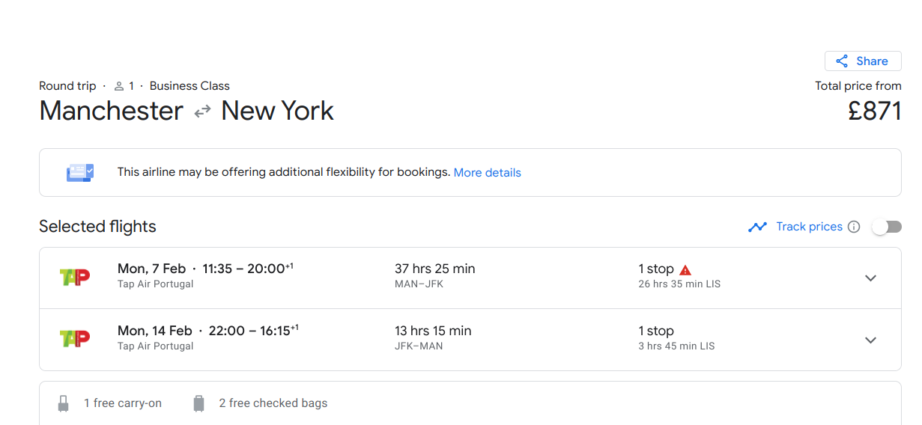Click the passenger count person icon

click(x=119, y=86)
